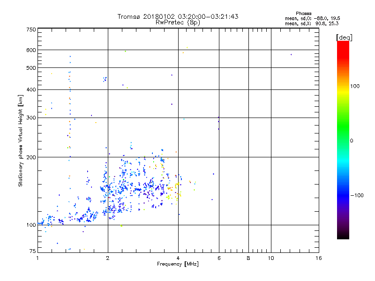Screen dimensions: 375x281
Task: Click the "2" frequency axis label
Action: coord(108,258)
